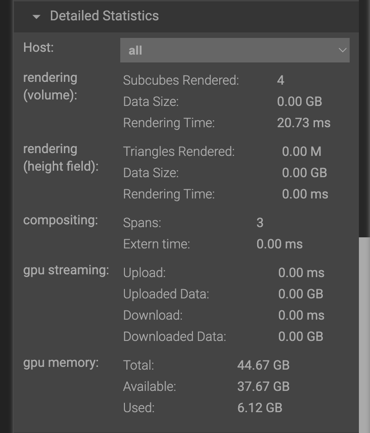Open the Host dropdown showing 'all'

coord(234,50)
